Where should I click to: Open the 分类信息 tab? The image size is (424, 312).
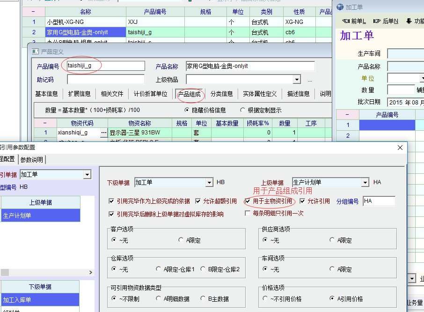(x=221, y=94)
